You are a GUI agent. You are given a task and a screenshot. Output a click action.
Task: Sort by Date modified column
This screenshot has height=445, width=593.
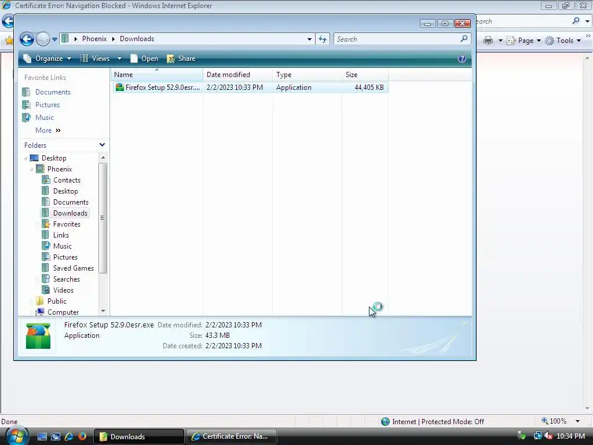pos(237,75)
